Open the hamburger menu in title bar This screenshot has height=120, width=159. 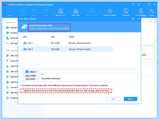139,5
